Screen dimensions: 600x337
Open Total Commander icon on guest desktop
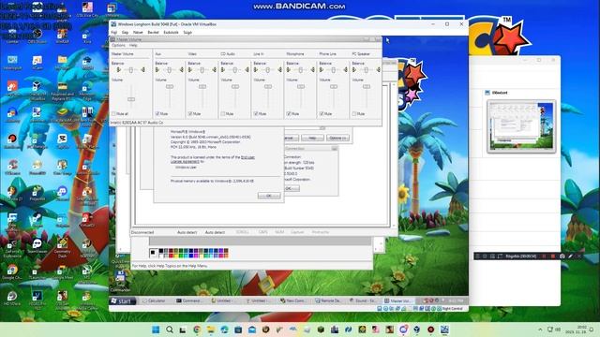point(120,281)
